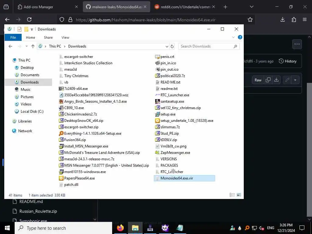
Task: Open the Share ribbon tab
Action: click(x=48, y=37)
